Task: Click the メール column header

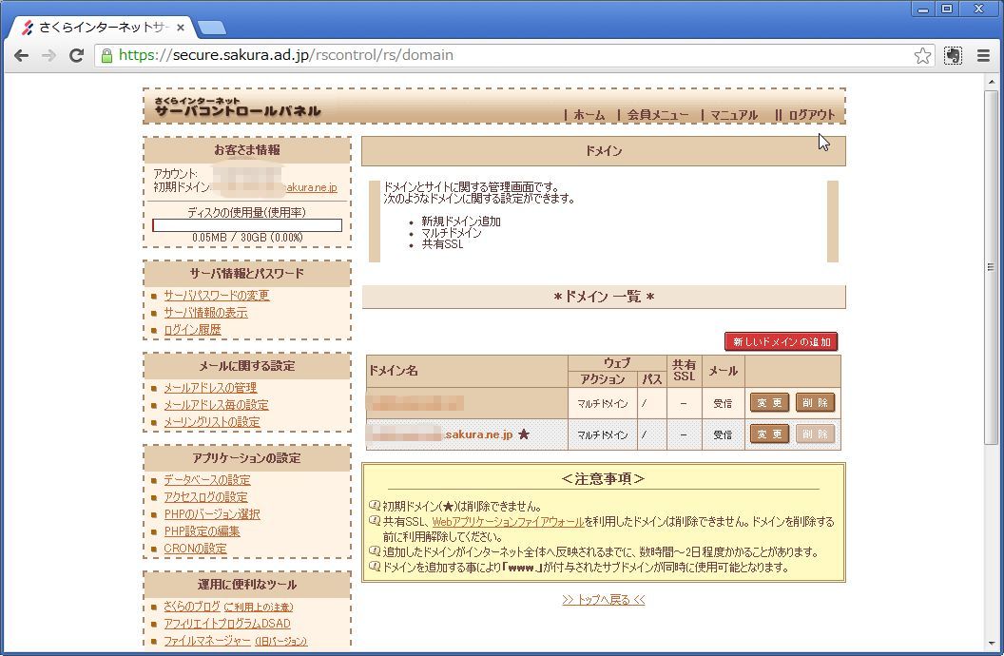Action: [723, 371]
